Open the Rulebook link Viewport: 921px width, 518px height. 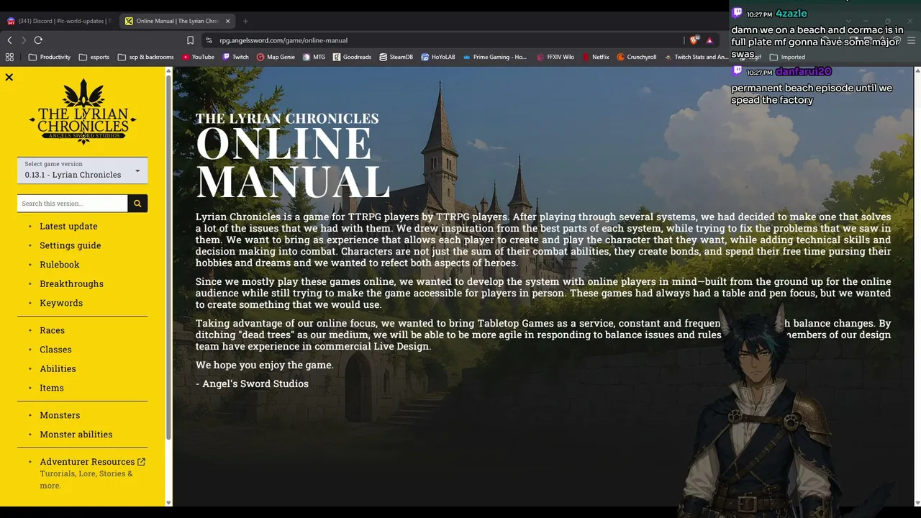(x=60, y=265)
